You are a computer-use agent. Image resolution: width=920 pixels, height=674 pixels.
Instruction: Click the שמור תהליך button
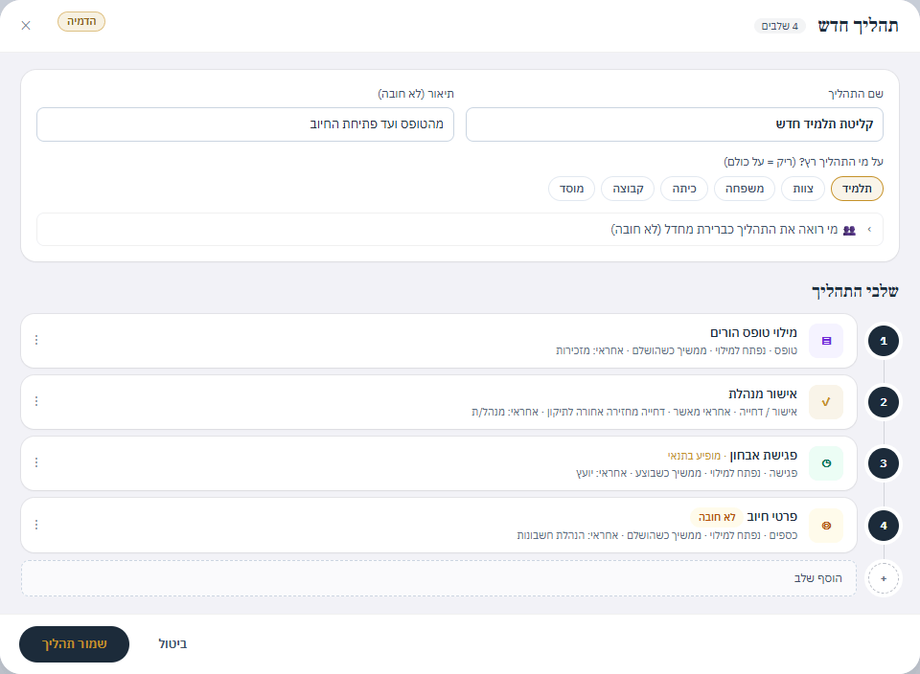pyautogui.click(x=75, y=644)
